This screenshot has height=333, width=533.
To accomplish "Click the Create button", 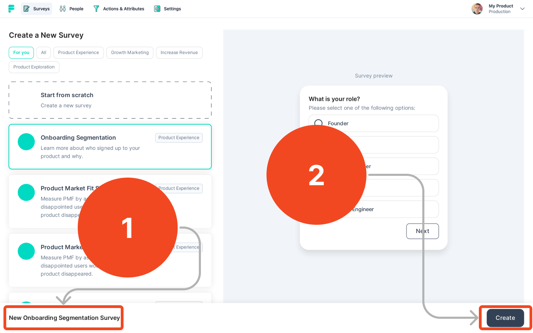I will (x=505, y=318).
